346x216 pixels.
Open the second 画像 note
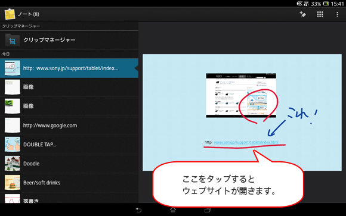coord(69,106)
